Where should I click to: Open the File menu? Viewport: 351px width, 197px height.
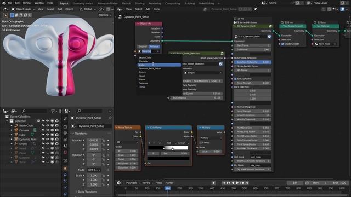coord(10,3)
